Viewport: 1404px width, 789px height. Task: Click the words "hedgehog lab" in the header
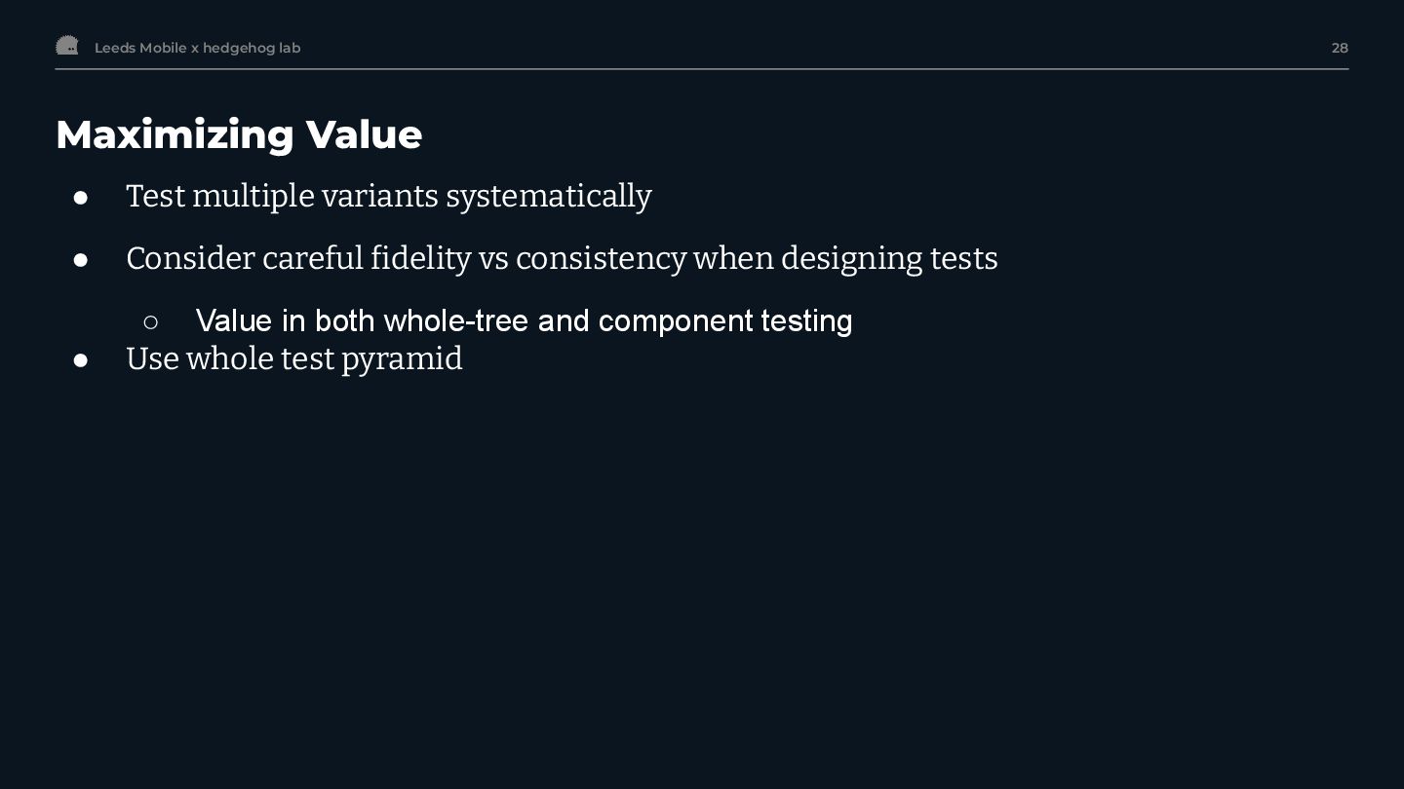(x=252, y=48)
